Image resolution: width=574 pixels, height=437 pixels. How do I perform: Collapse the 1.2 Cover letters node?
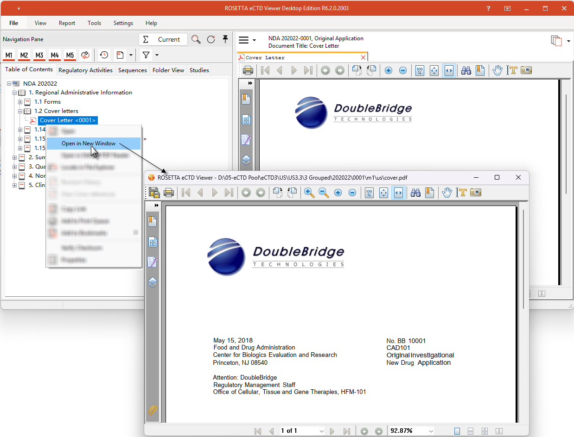20,111
